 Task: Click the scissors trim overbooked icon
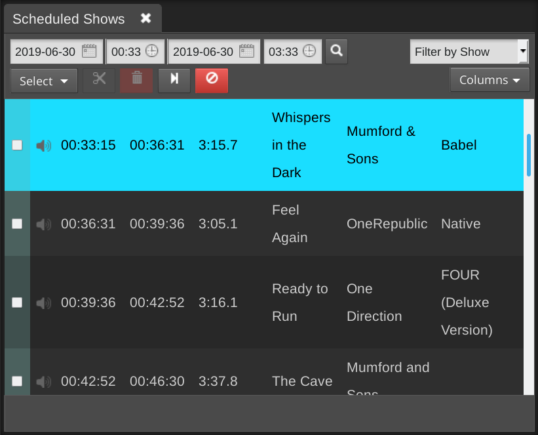(x=99, y=80)
